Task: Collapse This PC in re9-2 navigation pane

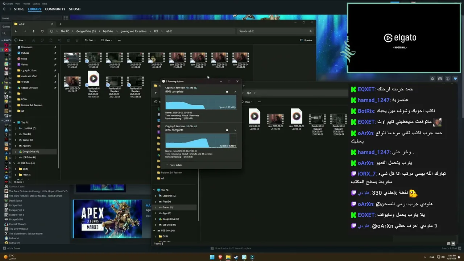Action: (14, 123)
